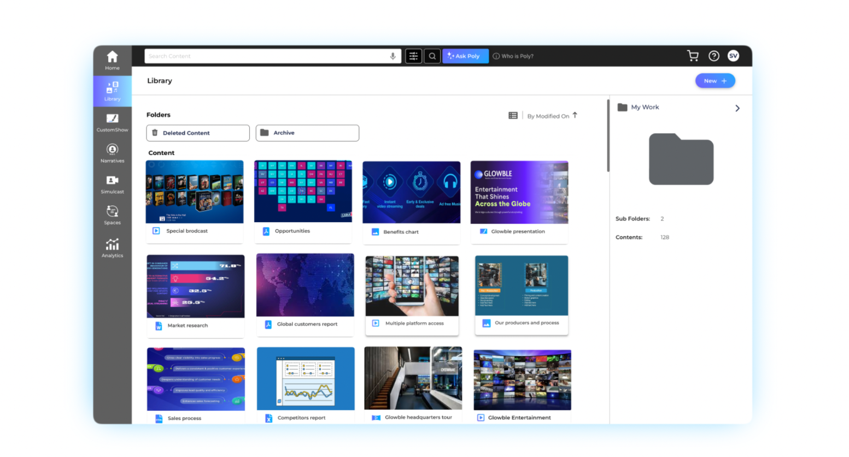Reverse sort order with the arrow

(x=575, y=115)
